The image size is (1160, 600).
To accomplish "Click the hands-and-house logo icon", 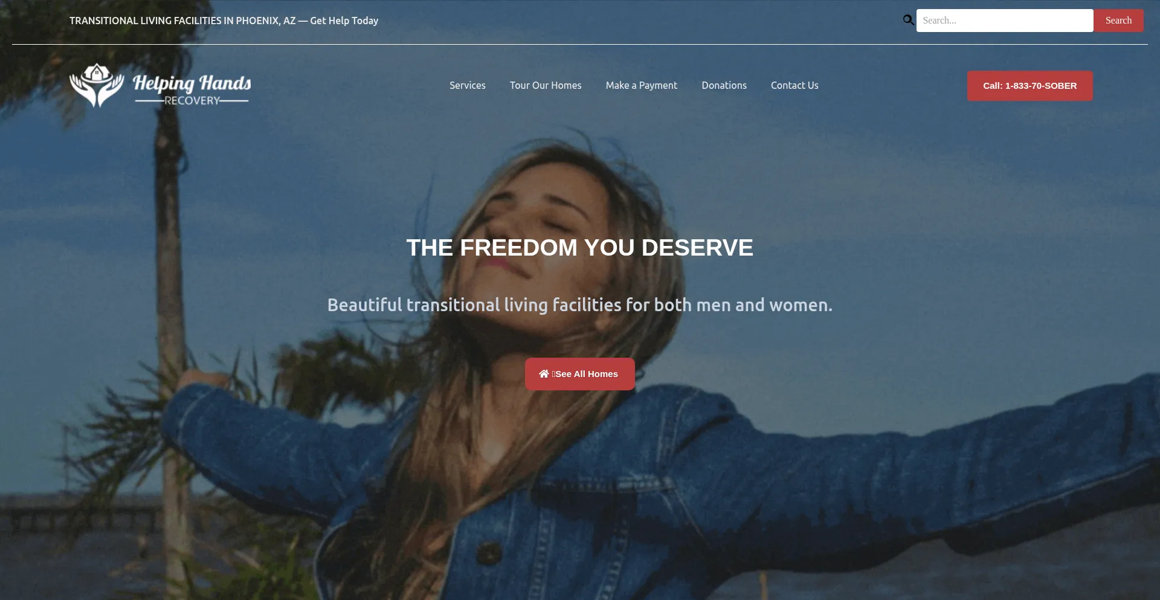I will pos(97,85).
